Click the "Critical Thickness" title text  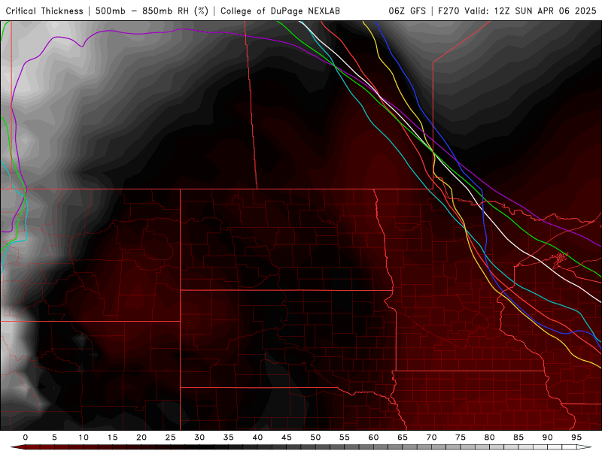coord(44,11)
